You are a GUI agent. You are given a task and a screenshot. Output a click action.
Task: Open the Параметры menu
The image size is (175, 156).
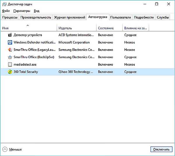point(22,11)
